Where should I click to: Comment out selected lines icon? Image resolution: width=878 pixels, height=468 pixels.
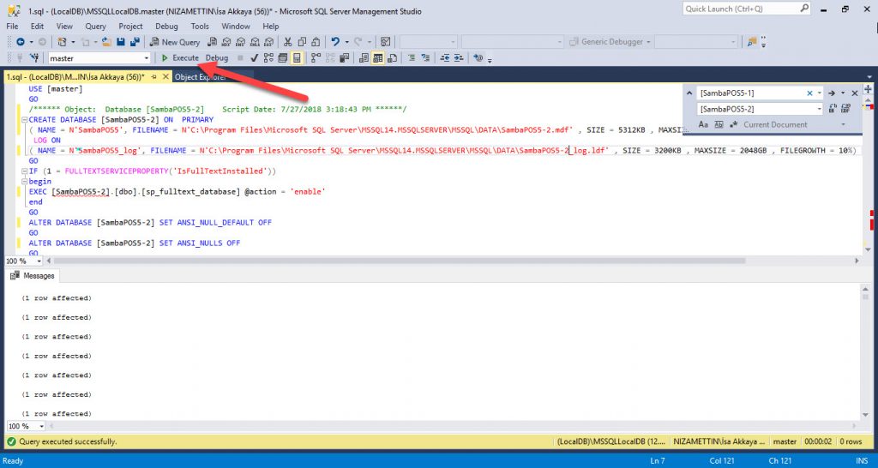(412, 57)
